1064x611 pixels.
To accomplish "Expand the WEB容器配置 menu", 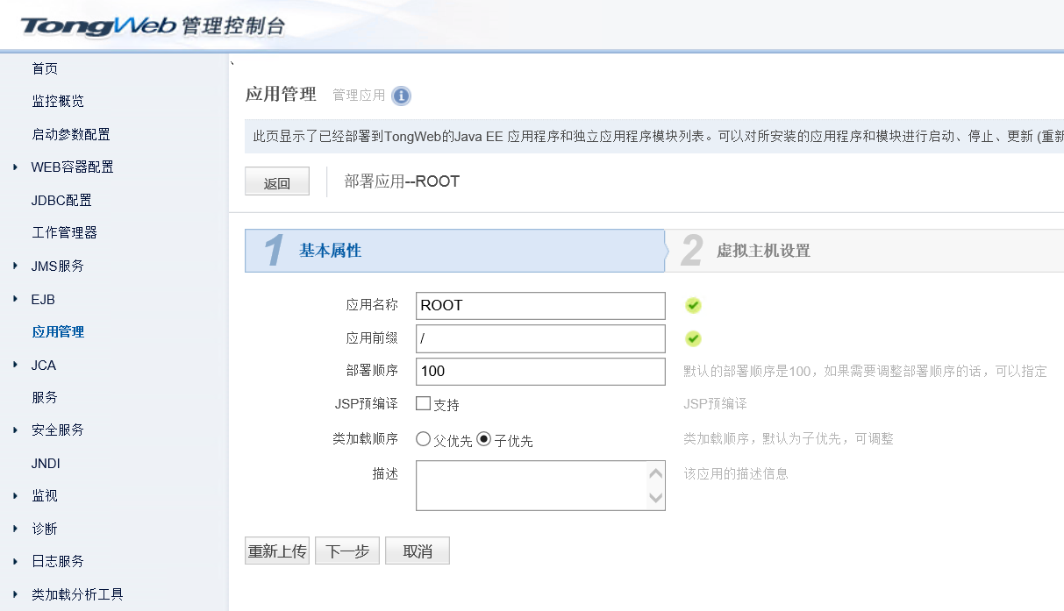I will [16, 167].
